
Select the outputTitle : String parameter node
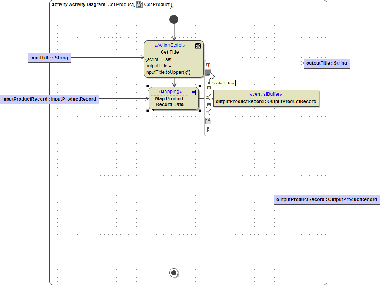tap(327, 63)
